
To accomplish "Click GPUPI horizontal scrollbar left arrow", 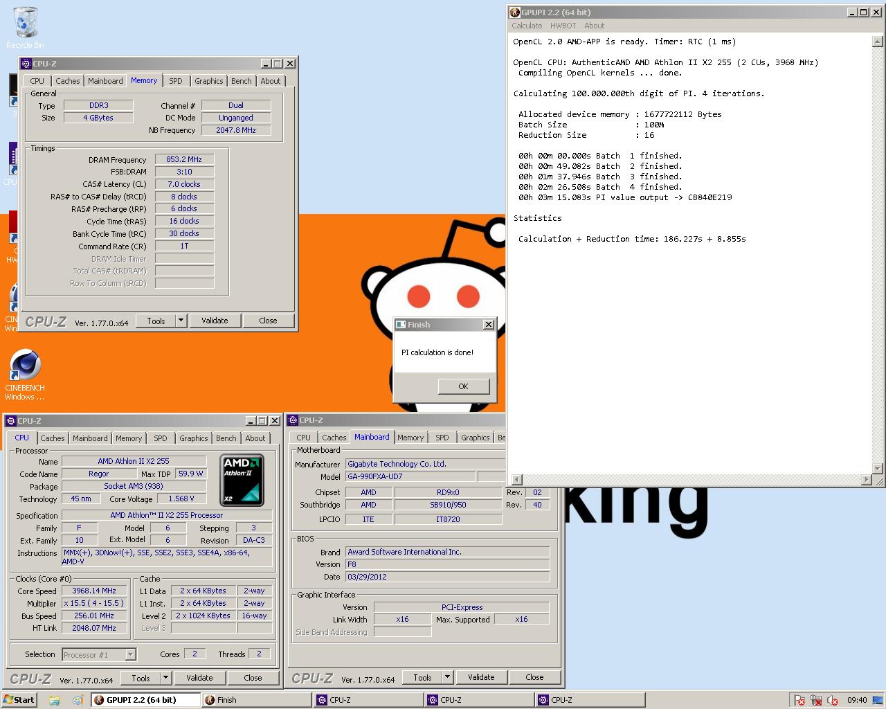I will click(517, 479).
